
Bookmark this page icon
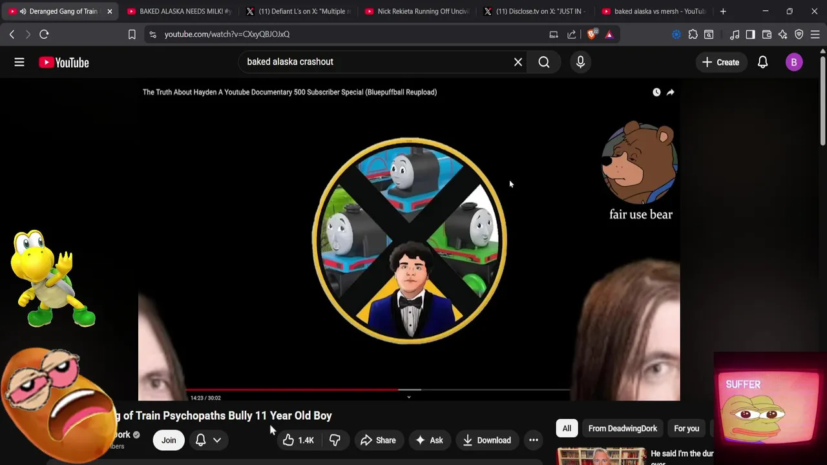click(x=132, y=34)
